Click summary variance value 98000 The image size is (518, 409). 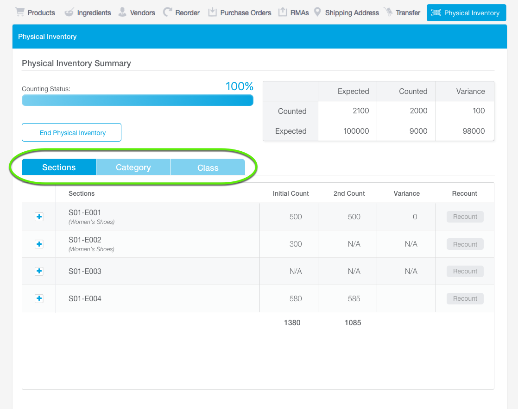point(474,131)
